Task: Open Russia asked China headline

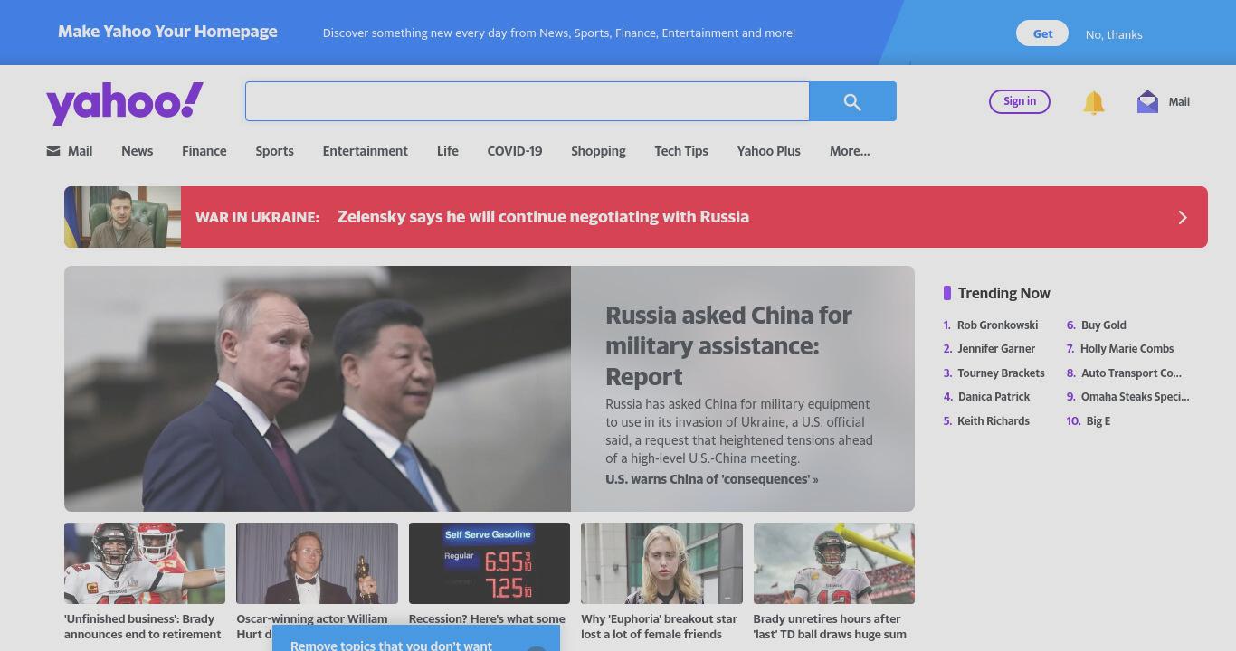Action: [x=728, y=345]
